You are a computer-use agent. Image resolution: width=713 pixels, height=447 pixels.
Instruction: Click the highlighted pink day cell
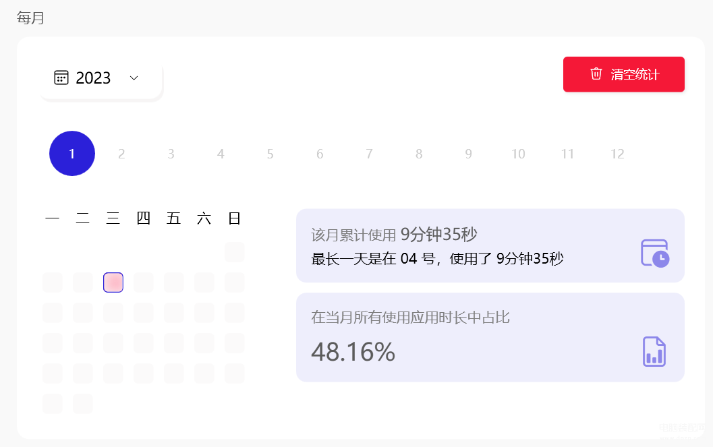[113, 282]
